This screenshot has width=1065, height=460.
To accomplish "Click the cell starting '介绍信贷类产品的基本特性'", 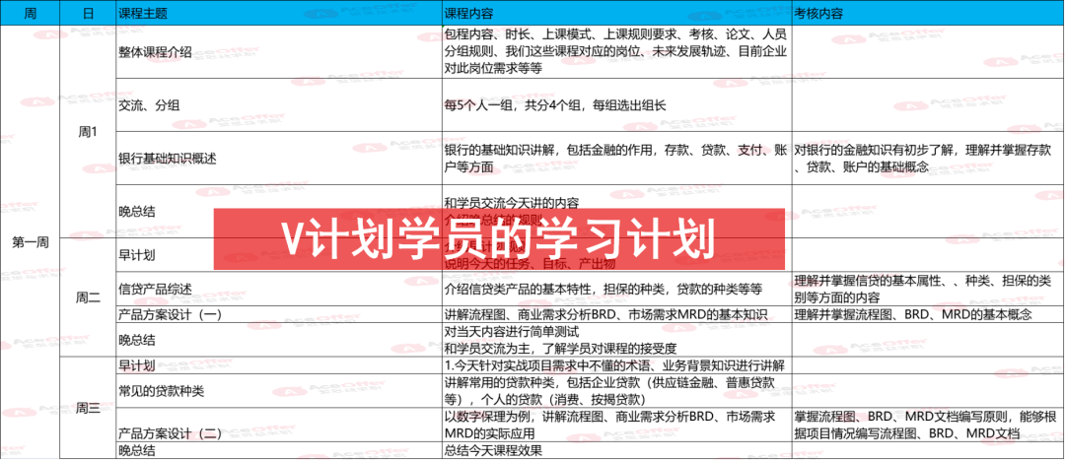I will tap(616, 289).
